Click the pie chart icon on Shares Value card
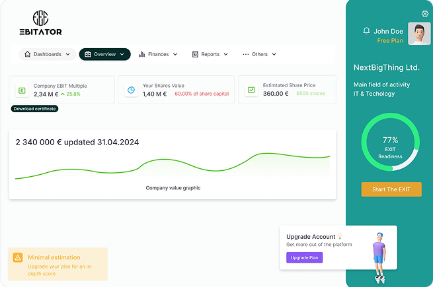The width and height of the screenshot is (433, 287). [x=131, y=90]
